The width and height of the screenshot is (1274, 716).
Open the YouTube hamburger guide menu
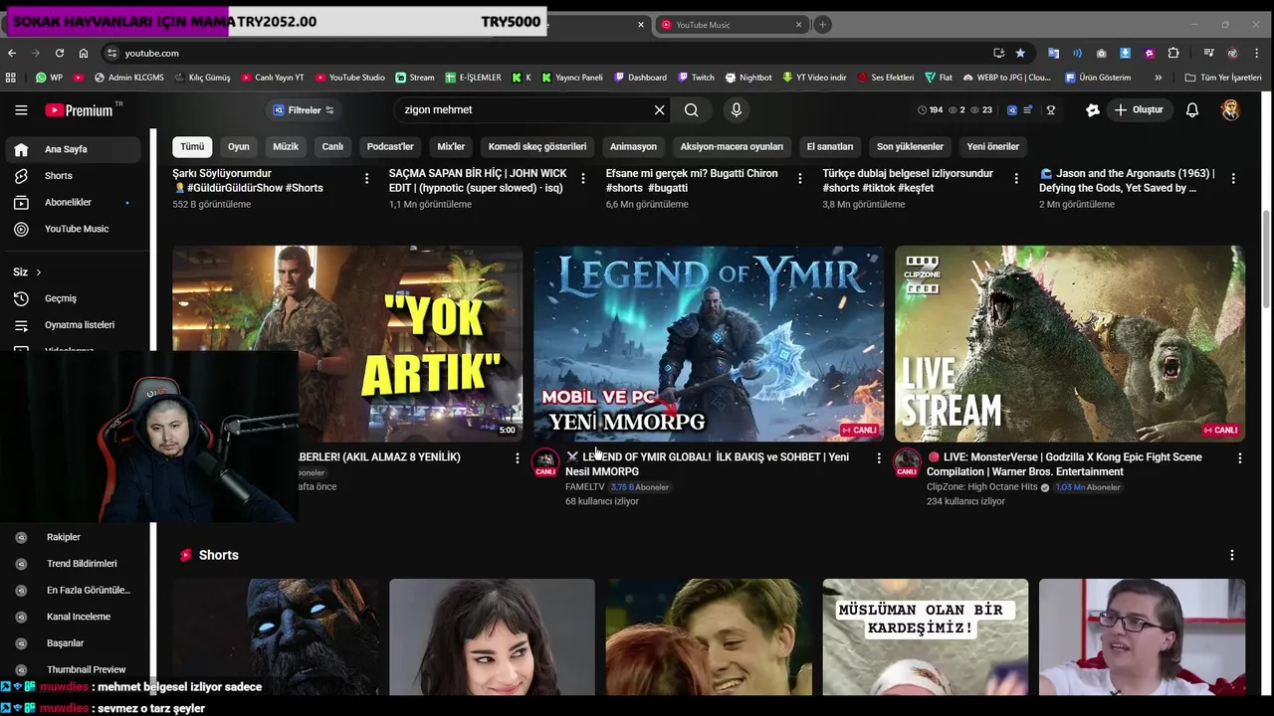[x=21, y=110]
